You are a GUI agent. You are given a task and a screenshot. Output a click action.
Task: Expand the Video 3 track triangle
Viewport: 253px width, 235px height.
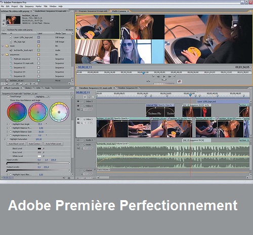pos(85,102)
